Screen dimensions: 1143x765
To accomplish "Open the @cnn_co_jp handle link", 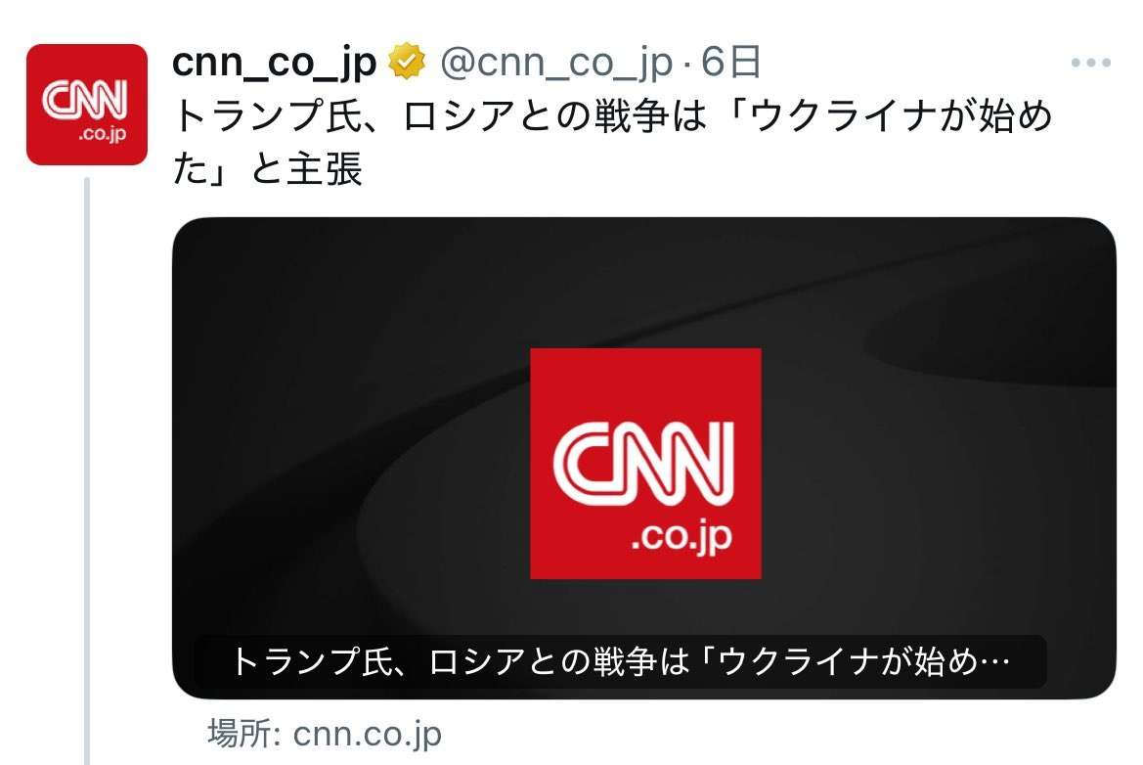I will click(556, 62).
